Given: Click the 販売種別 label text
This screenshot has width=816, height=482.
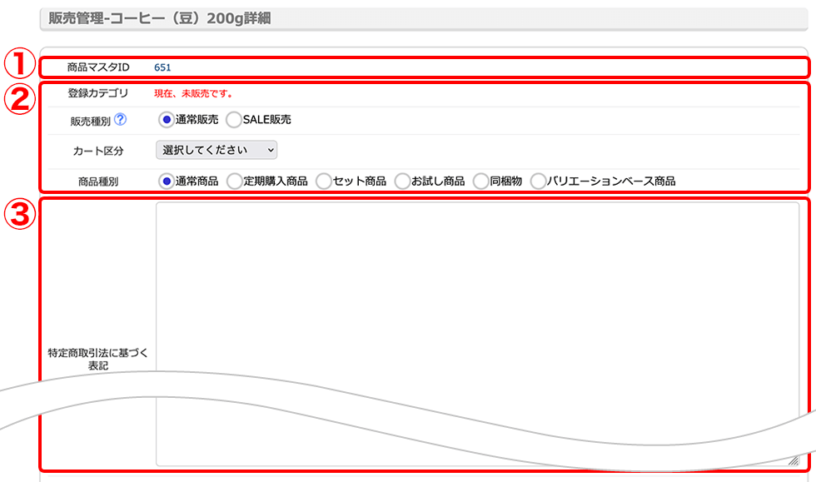Looking at the screenshot, I should [x=90, y=122].
